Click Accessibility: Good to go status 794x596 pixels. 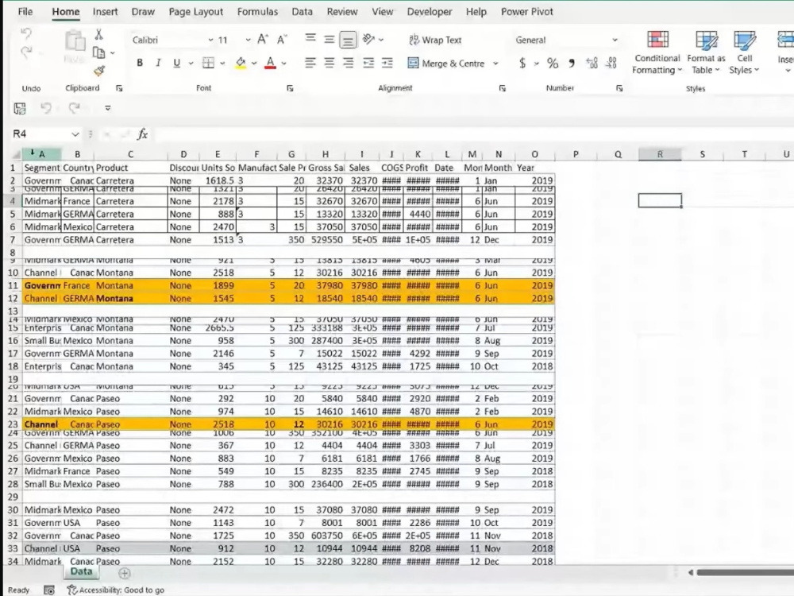[x=116, y=590]
